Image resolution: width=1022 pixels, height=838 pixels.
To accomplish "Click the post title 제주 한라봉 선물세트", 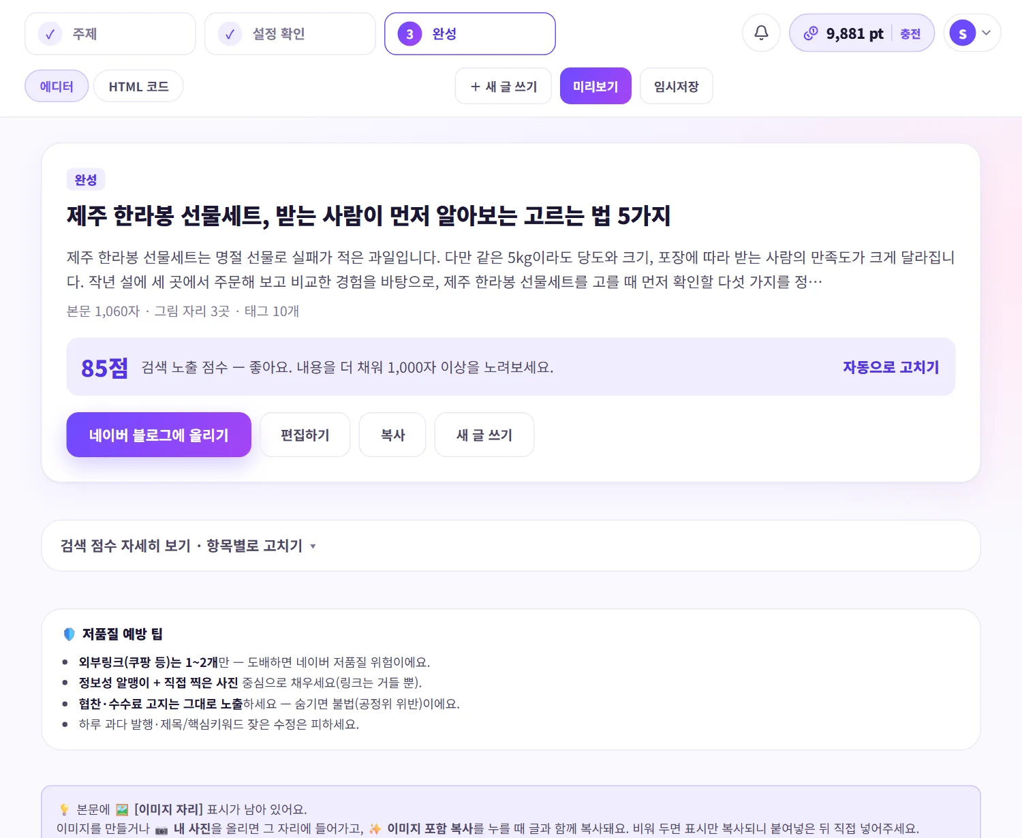I will tap(369, 216).
